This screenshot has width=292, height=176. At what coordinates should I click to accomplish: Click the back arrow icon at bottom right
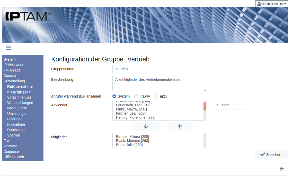pyautogui.click(x=282, y=169)
